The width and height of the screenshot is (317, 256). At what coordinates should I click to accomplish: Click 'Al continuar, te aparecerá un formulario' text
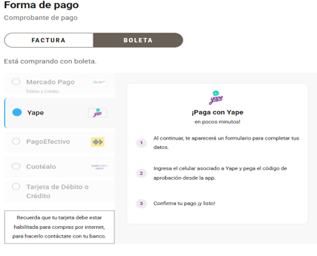click(x=226, y=142)
